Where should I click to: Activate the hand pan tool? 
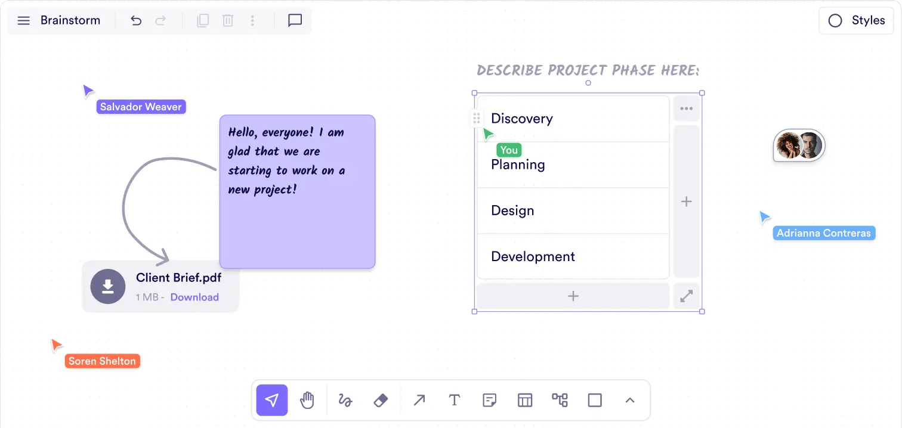tap(307, 400)
